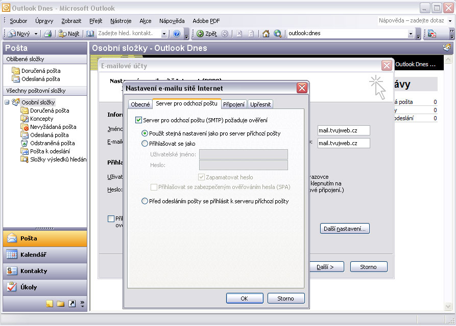The width and height of the screenshot is (456, 326).
Task: Switch to the Připojení tab
Action: [x=234, y=104]
